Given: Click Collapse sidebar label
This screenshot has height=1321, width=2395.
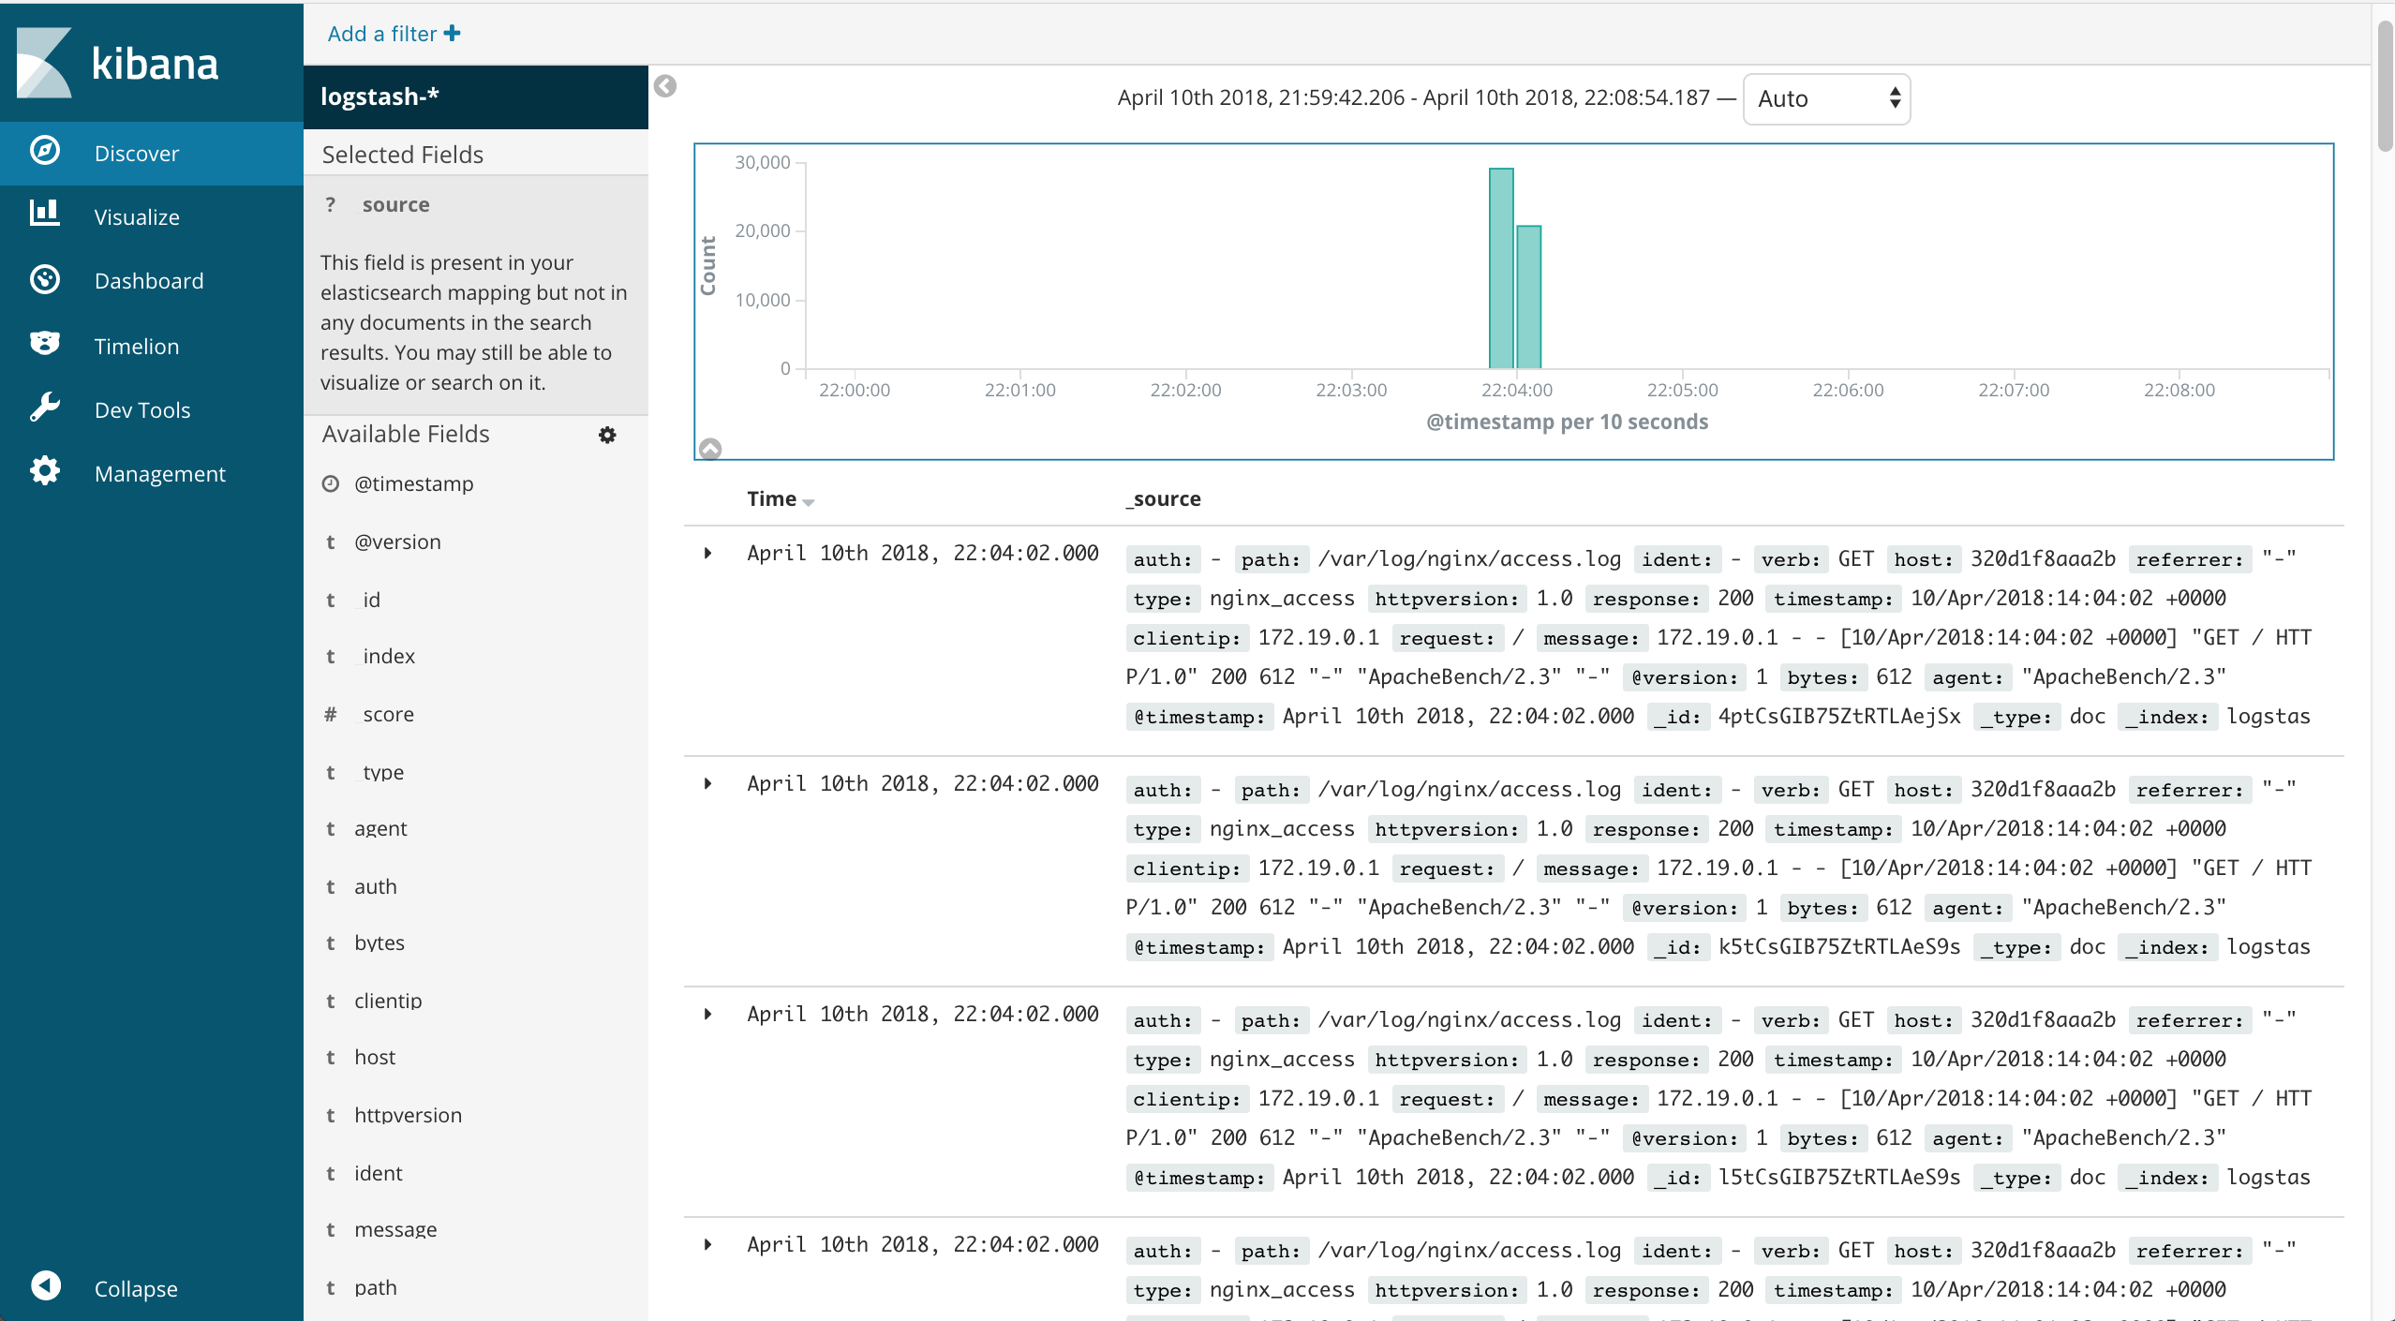Looking at the screenshot, I should click(136, 1289).
